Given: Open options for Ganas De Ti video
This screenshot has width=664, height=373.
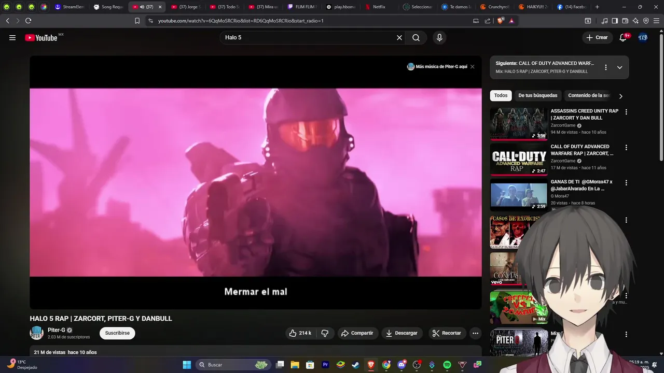Looking at the screenshot, I should pos(626,183).
